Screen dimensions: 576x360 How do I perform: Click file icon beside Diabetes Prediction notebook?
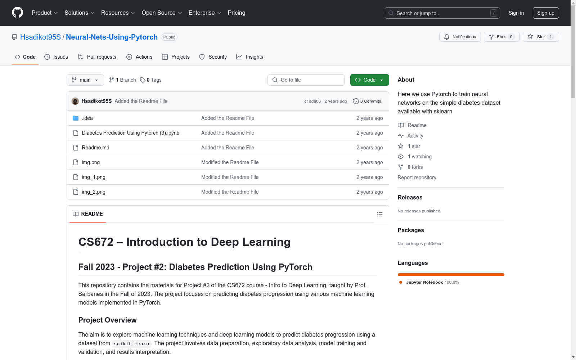(x=76, y=133)
